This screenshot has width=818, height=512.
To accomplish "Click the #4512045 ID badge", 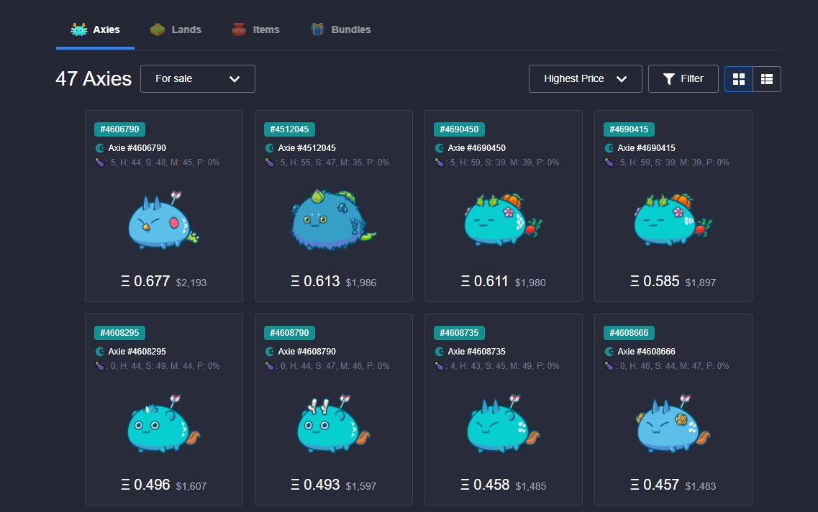I will pyautogui.click(x=289, y=129).
